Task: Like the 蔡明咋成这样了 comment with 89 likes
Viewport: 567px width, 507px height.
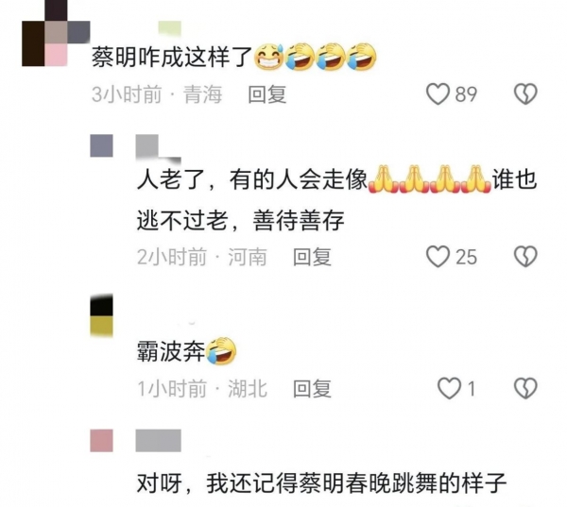Action: 438,94
